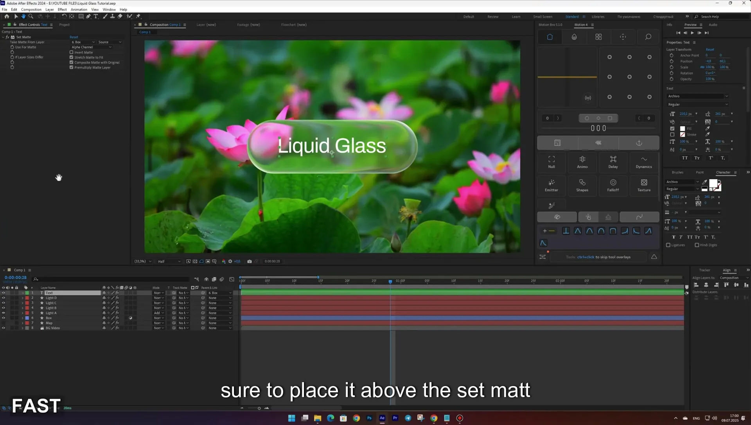Hide the Light D layer
The image size is (751, 425).
click(4, 298)
